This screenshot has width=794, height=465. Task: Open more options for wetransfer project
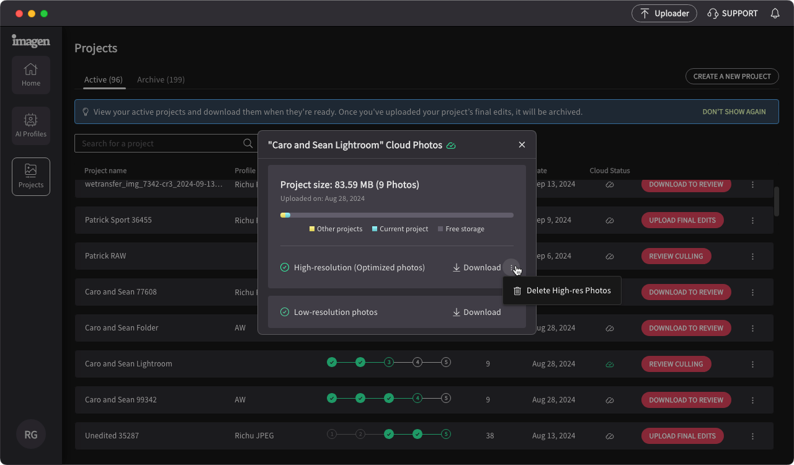coord(752,184)
